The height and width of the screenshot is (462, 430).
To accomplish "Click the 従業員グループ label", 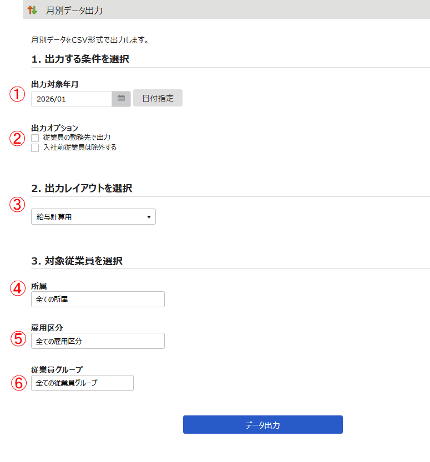I will coord(57,369).
